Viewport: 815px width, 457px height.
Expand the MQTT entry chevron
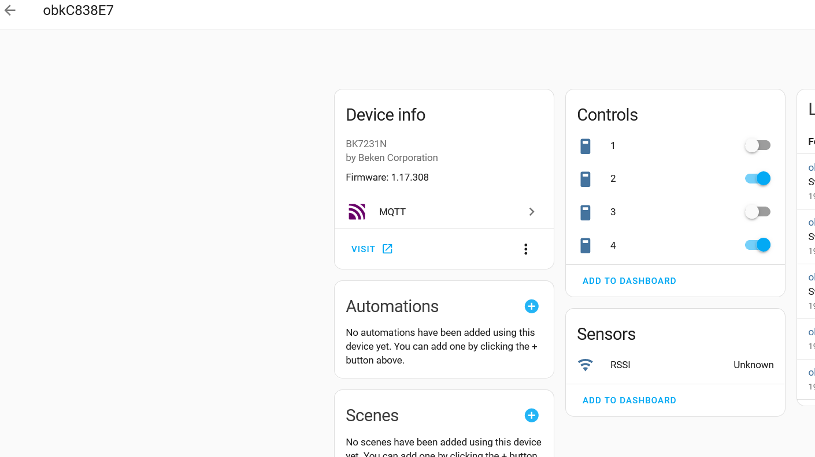(532, 212)
